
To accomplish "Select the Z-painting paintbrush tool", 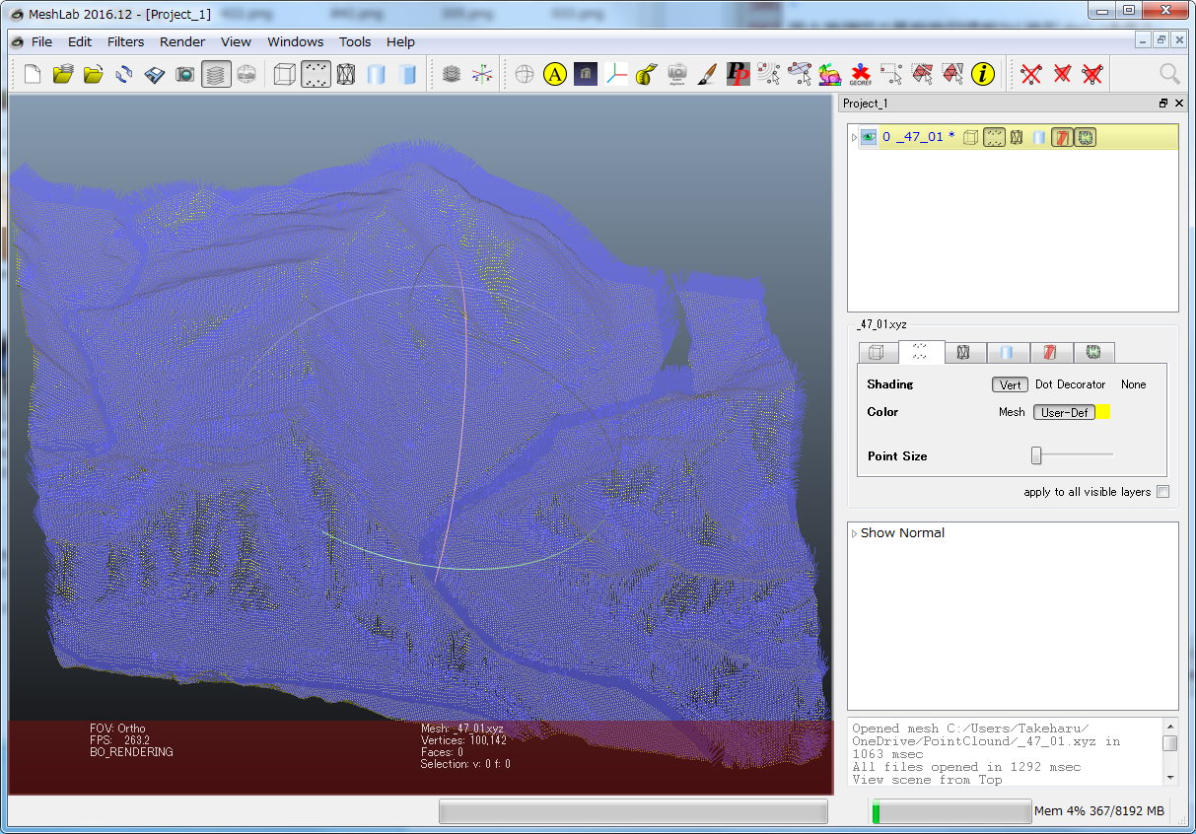I will (x=708, y=74).
